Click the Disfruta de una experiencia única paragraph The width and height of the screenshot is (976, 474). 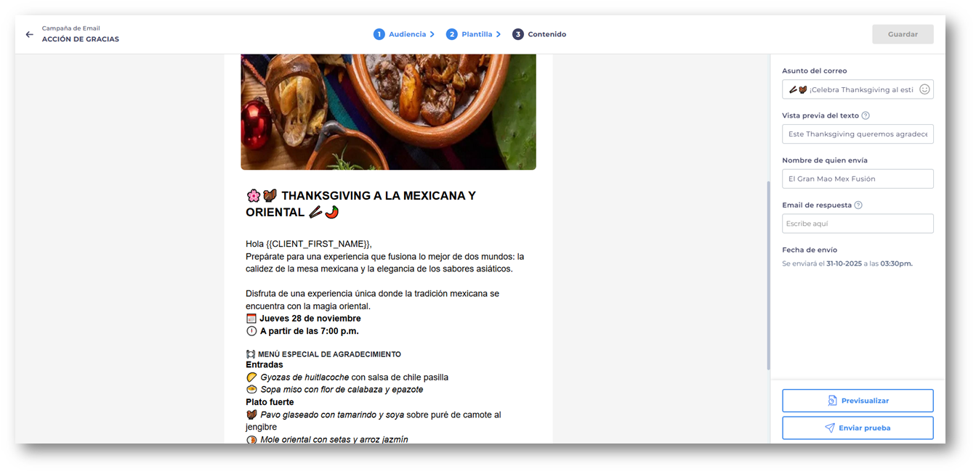tap(372, 300)
